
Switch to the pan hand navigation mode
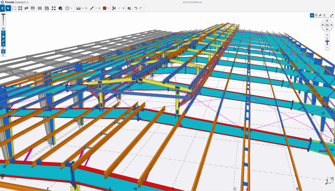click(316, 15)
